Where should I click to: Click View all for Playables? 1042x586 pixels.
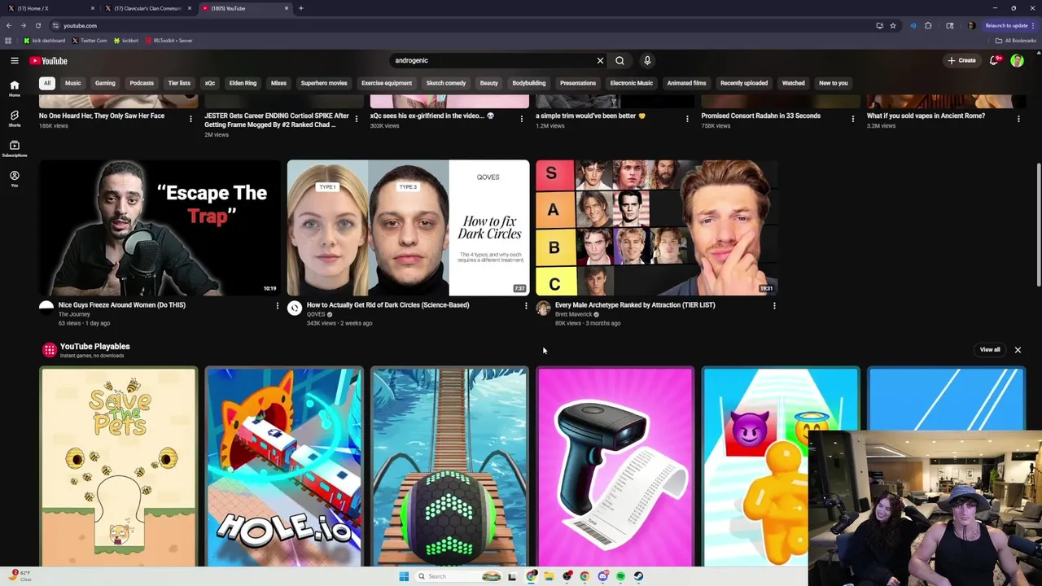click(990, 350)
